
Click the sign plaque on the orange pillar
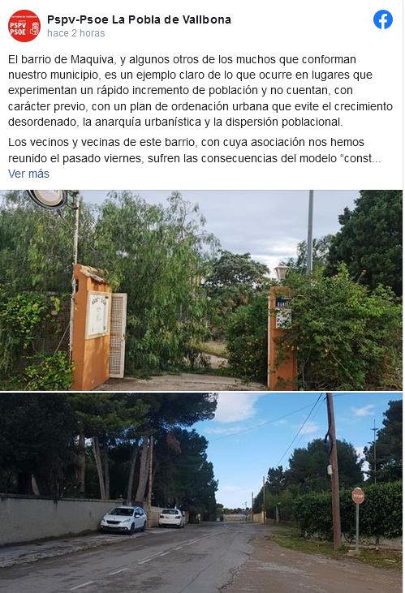click(97, 315)
